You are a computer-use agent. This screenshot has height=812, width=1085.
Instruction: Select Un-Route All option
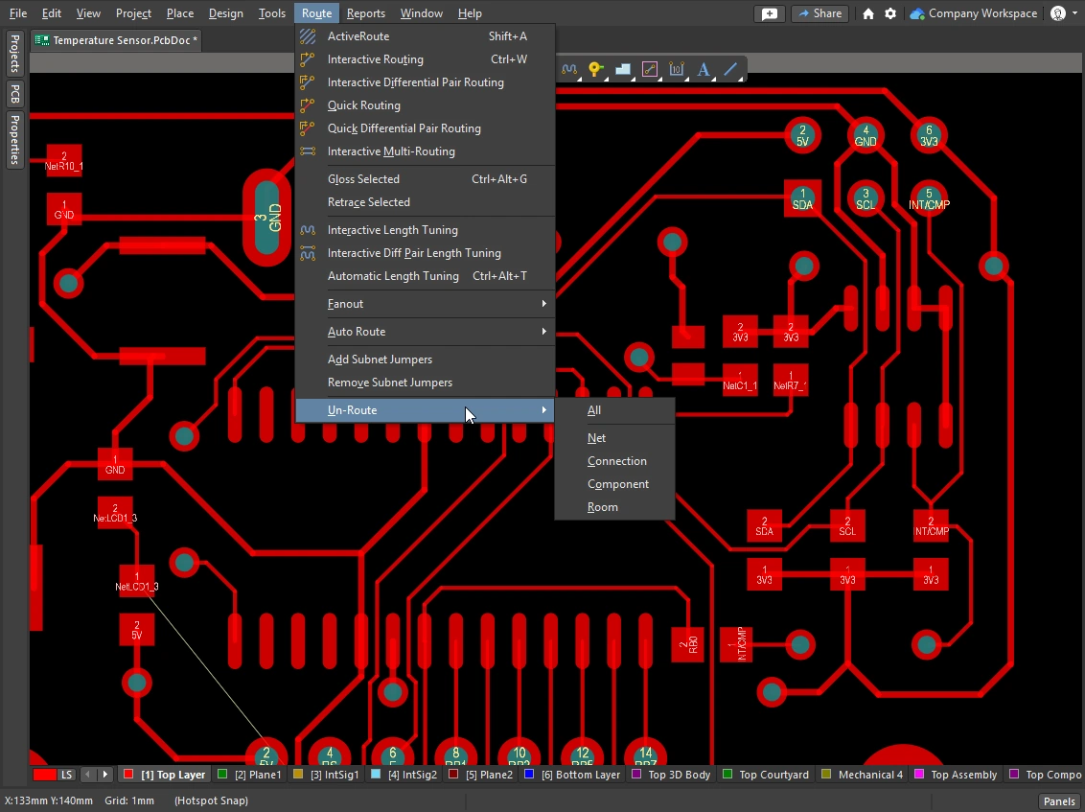[594, 410]
